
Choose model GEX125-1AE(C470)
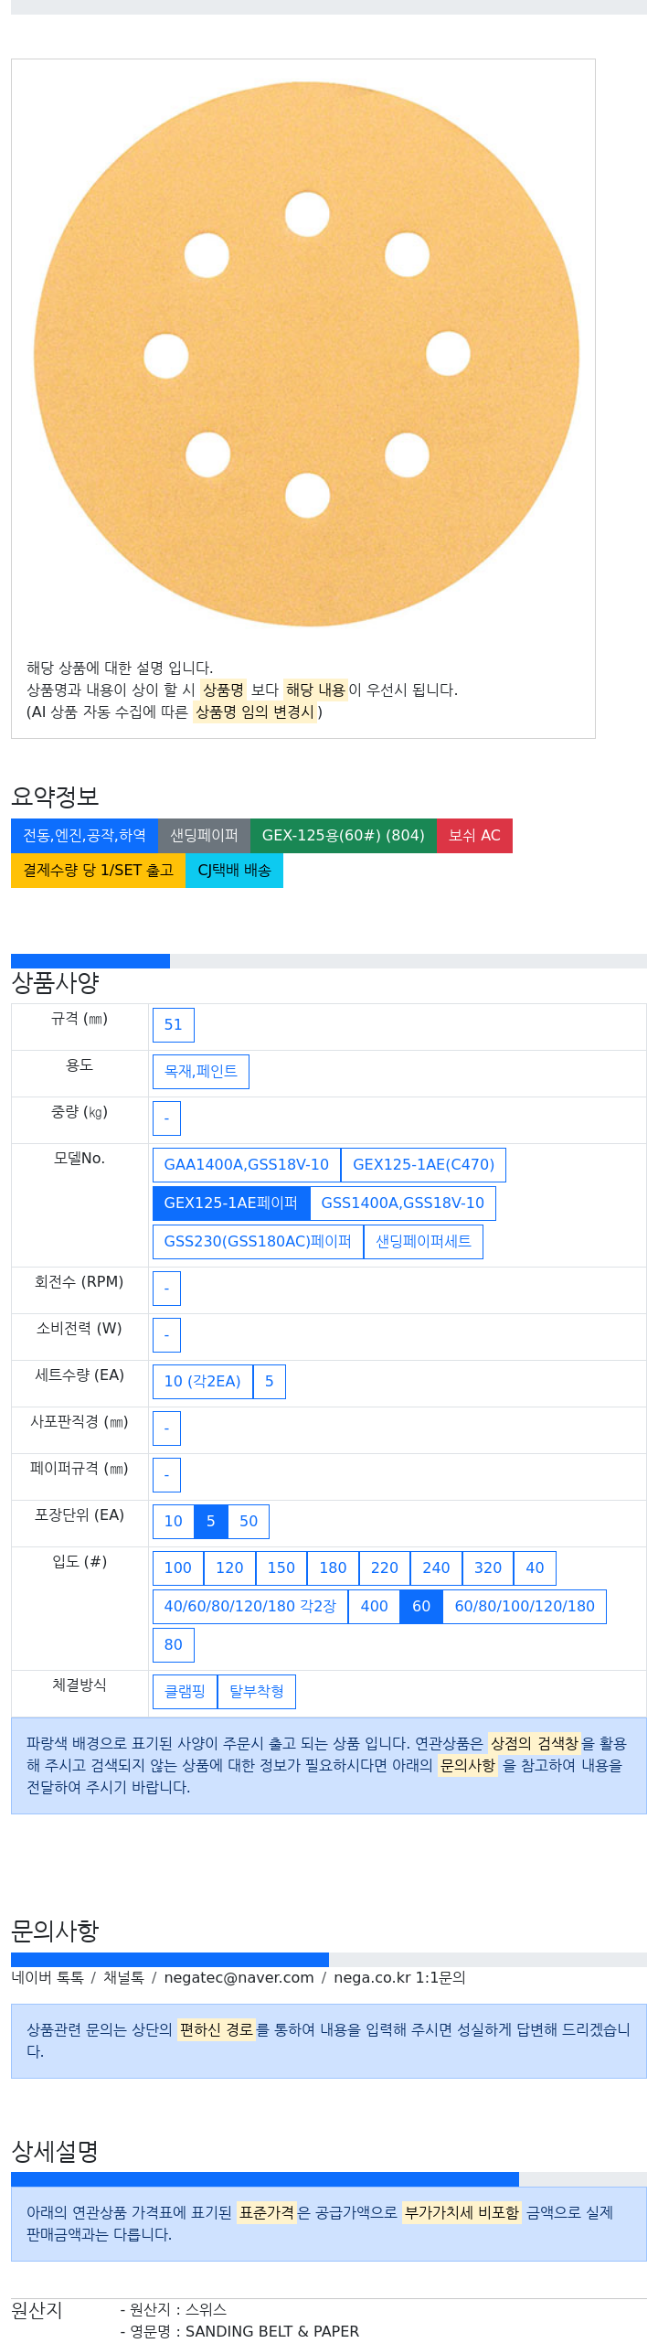[423, 1164]
